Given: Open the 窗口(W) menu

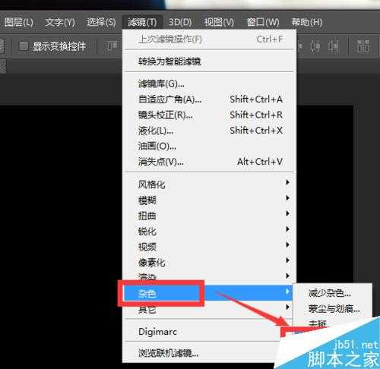Looking at the screenshot, I should click(263, 23).
